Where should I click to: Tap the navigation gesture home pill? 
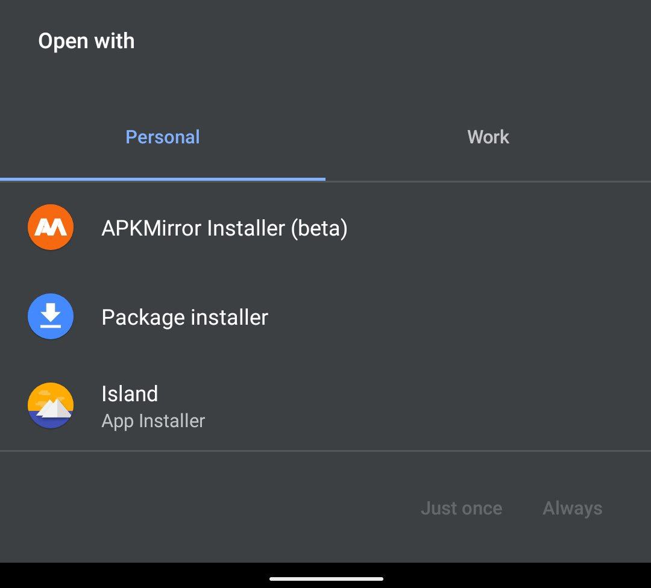[x=326, y=578]
